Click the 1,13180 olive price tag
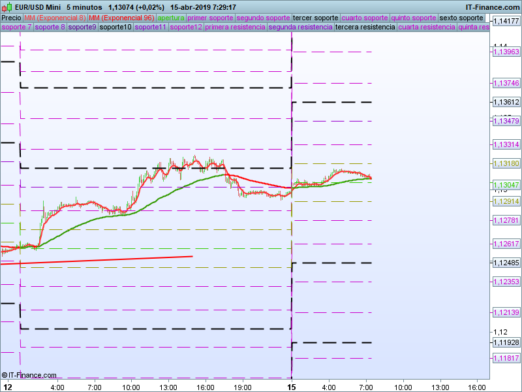 pos(505,163)
